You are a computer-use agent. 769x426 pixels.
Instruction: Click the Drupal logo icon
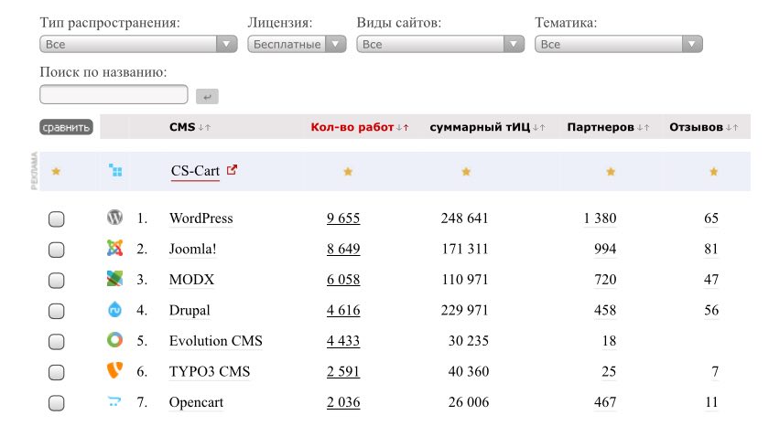114,310
